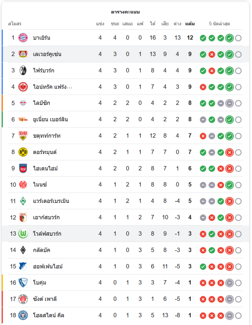
Task: Click the Hoffenheim blue crest icon
Action: [x=23, y=266]
